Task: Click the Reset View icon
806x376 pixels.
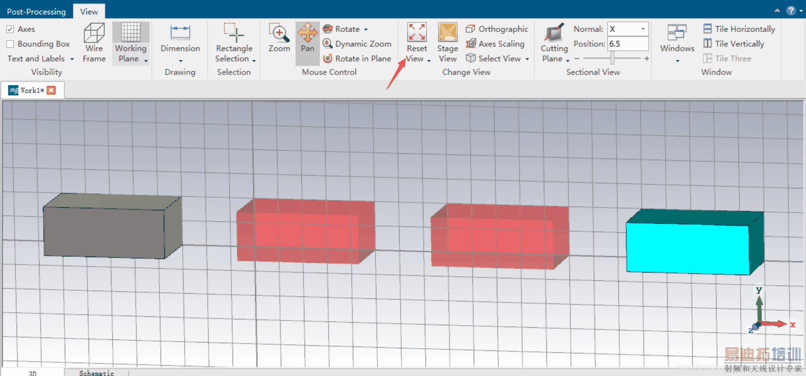Action: pyautogui.click(x=417, y=32)
